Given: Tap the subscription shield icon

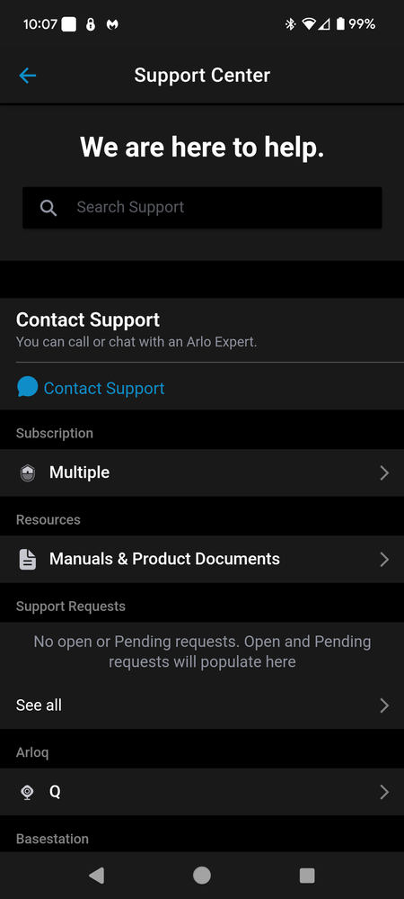Looking at the screenshot, I should click(28, 473).
